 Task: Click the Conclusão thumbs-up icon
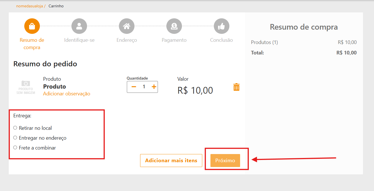221,26
